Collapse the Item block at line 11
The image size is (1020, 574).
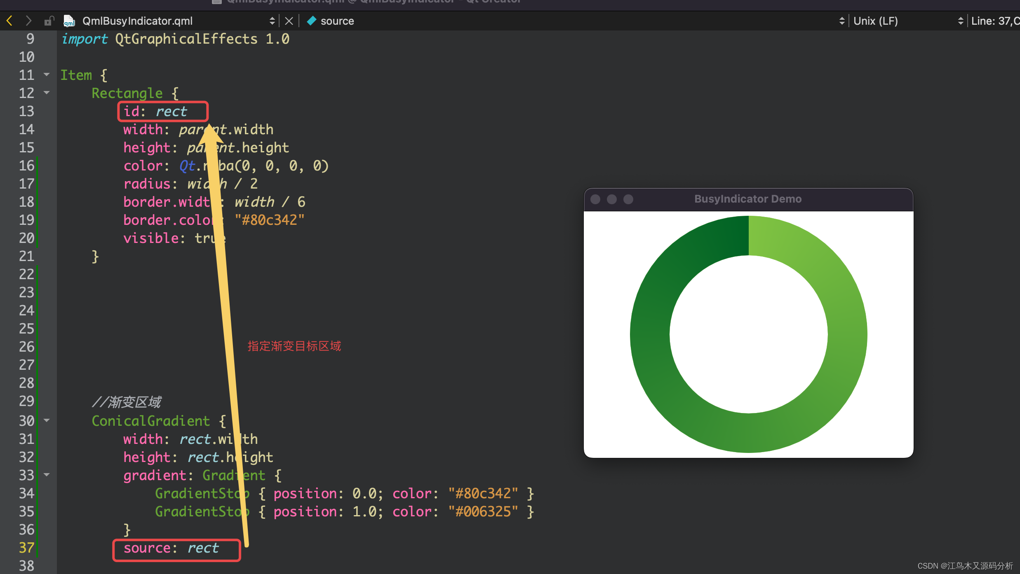[x=47, y=75]
